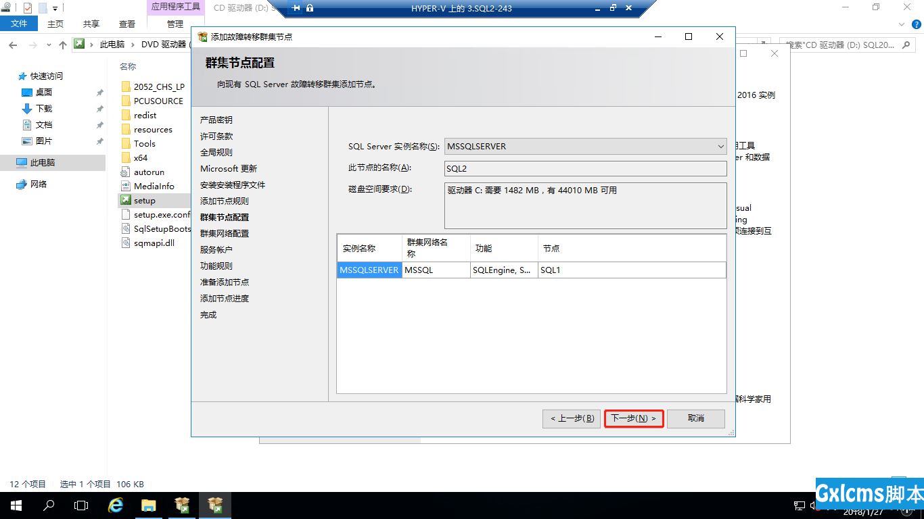The width and height of the screenshot is (924, 519).
Task: Open Internet Explorer from the taskbar
Action: 116,505
